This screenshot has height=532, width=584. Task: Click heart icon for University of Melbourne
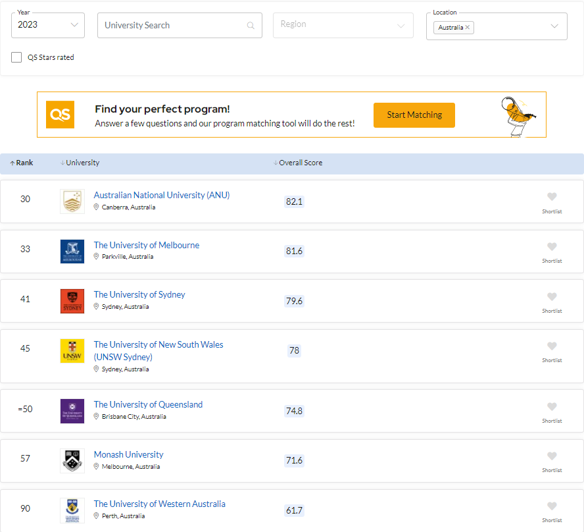pos(552,247)
